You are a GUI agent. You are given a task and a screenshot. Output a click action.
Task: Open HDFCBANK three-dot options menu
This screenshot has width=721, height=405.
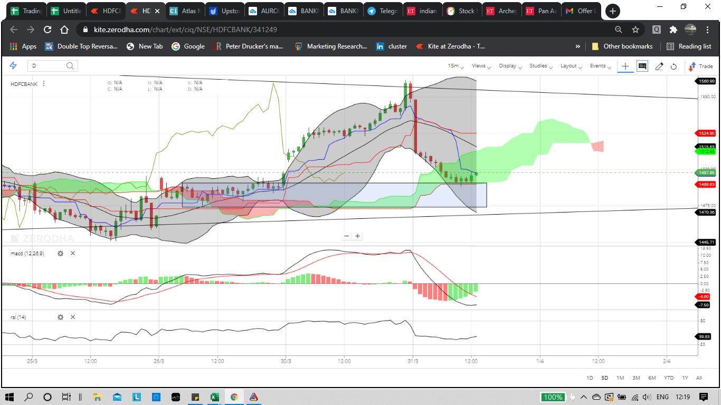44,83
